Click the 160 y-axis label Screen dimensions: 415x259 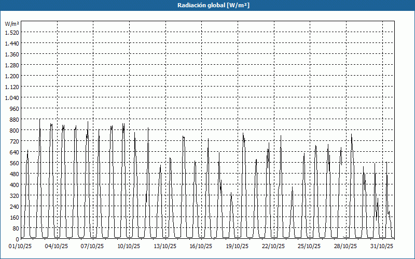click(x=13, y=218)
